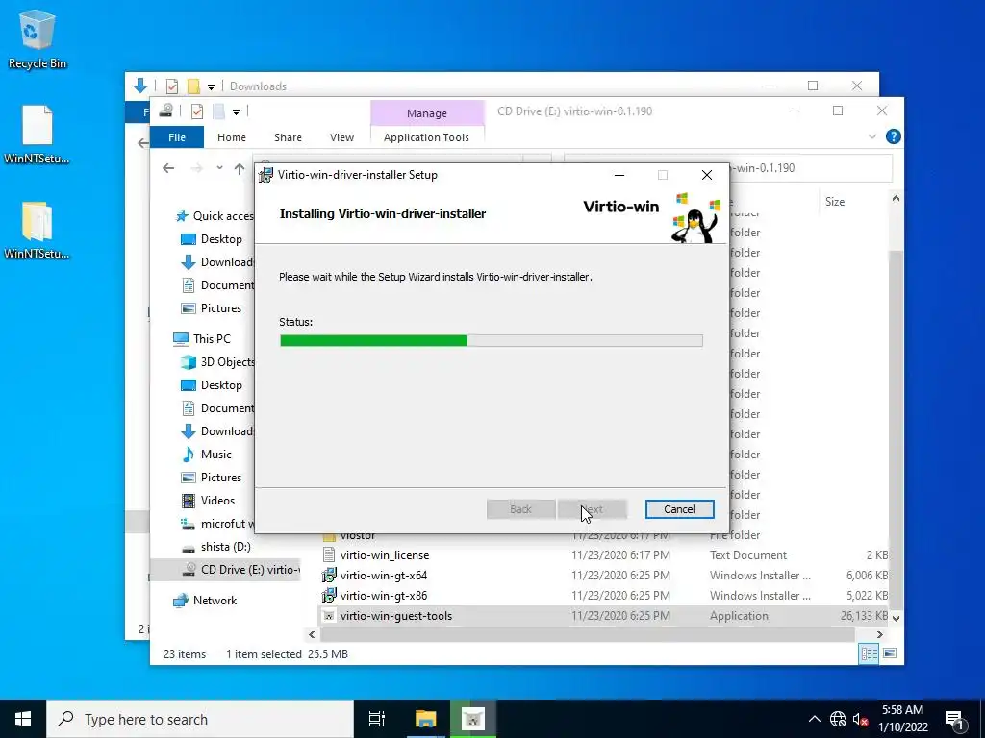Open the View ribbon tab
Viewport: 985px width, 738px height.
tap(341, 136)
